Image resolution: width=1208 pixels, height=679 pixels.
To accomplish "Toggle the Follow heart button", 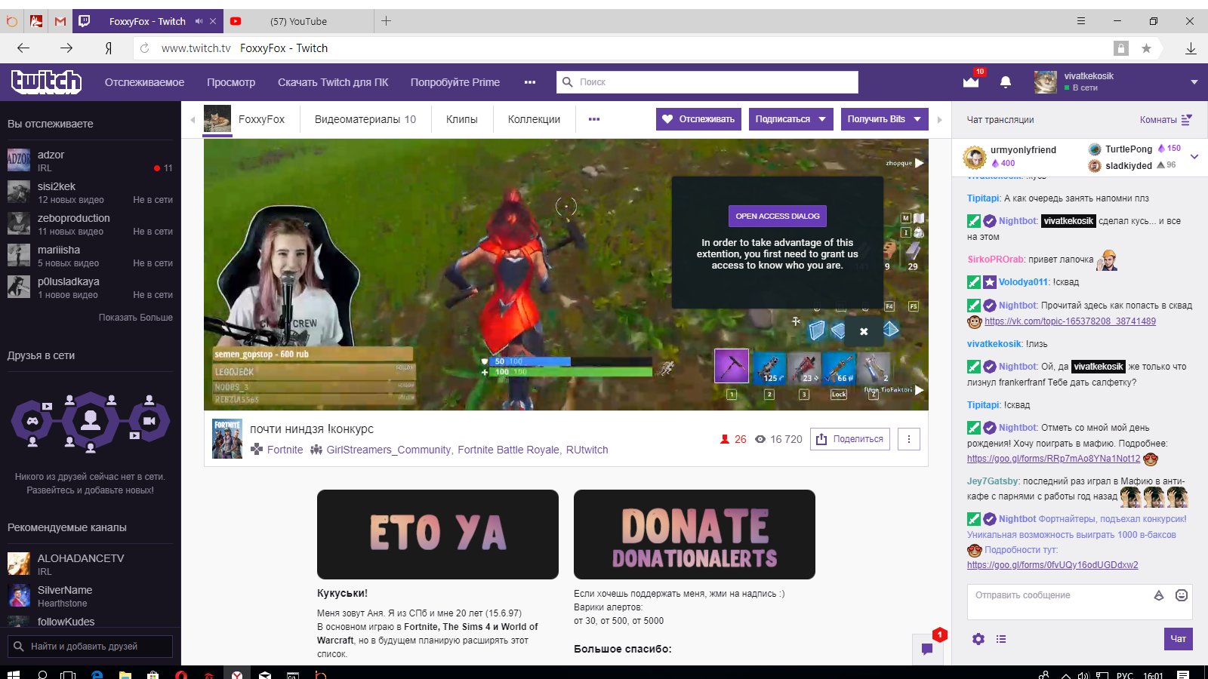I will (698, 119).
